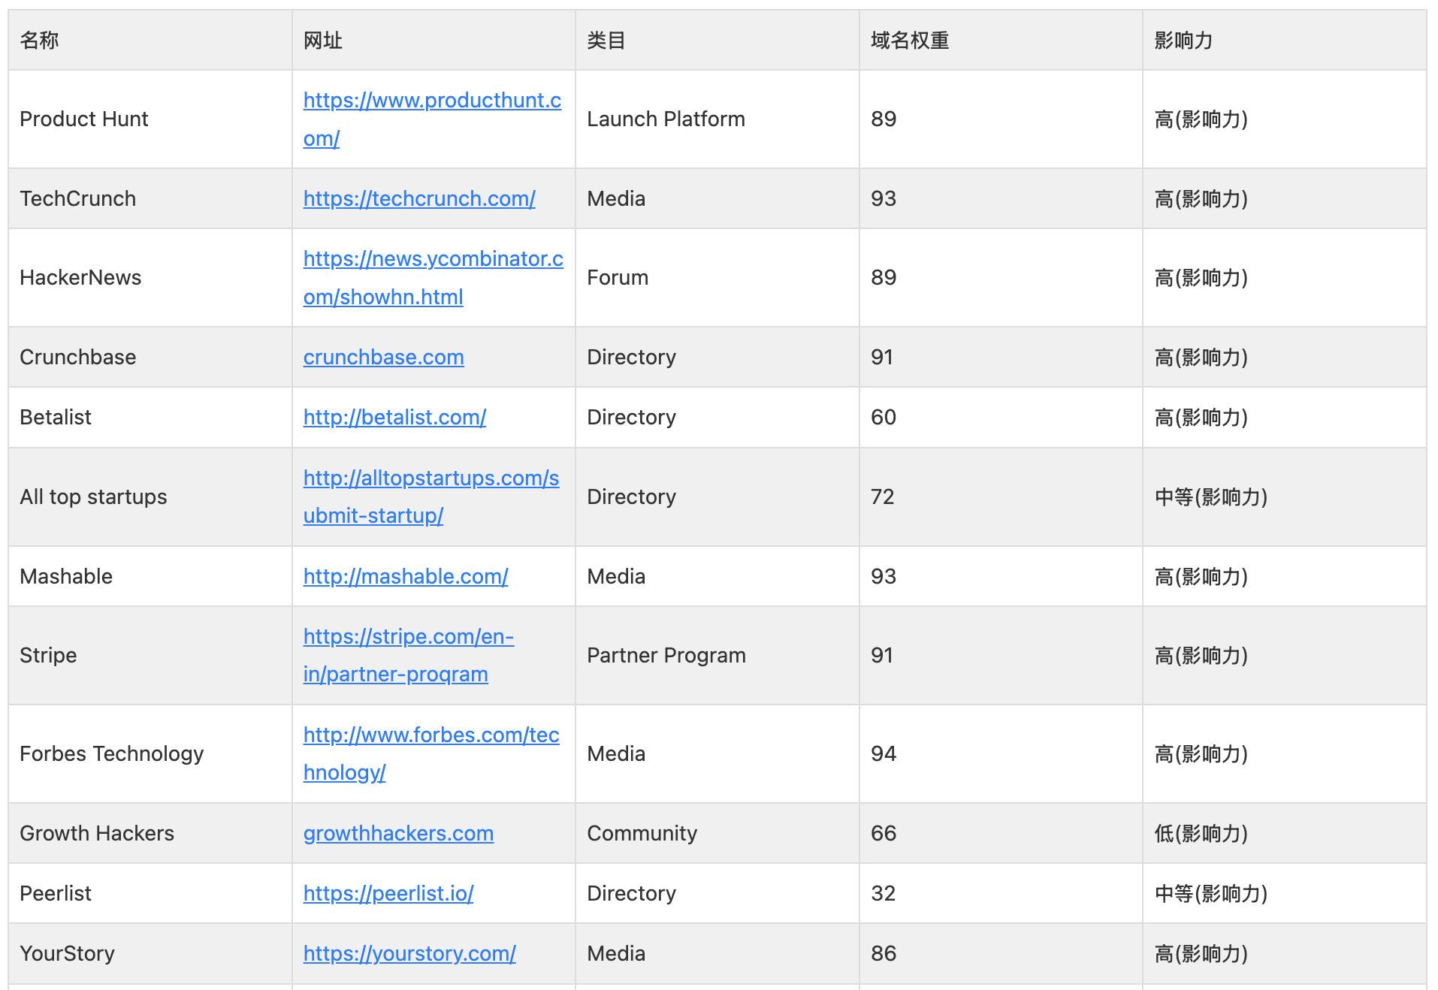The height and width of the screenshot is (990, 1438).
Task: Click Peerlist's 中等(影响力) cell
Action: tap(1285, 893)
